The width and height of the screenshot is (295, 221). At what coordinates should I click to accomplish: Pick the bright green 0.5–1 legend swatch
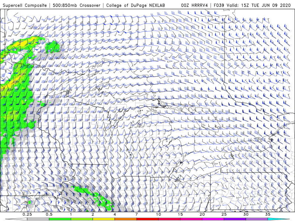tap(60, 219)
